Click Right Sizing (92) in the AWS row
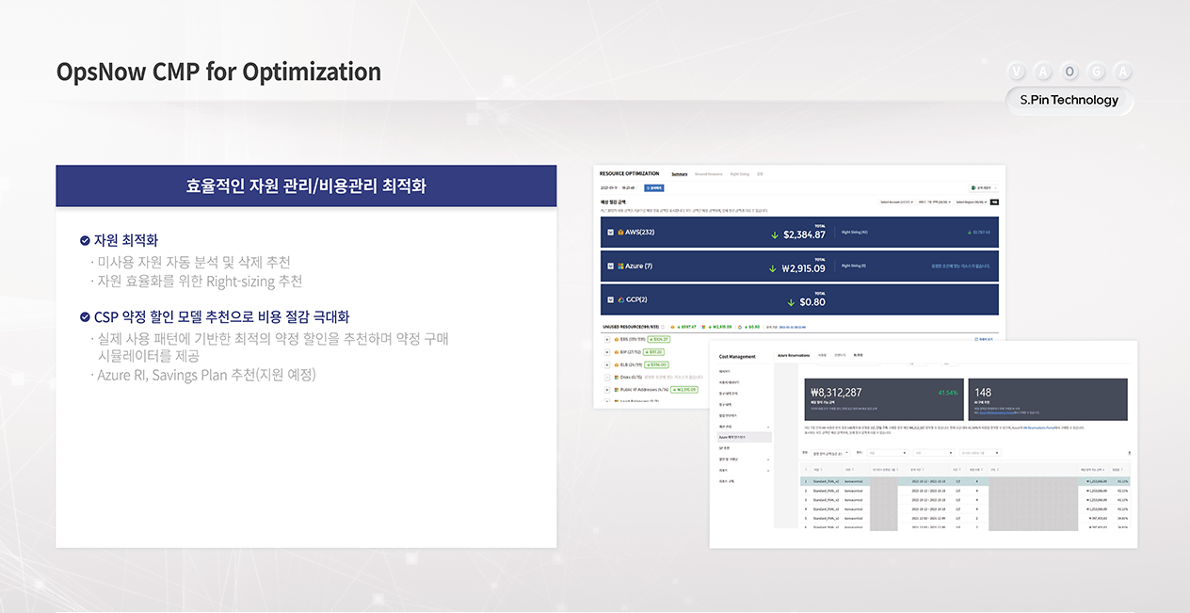 pyautogui.click(x=855, y=233)
